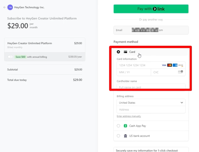Screen dimensions: 199x152
Task: Select the Cash App Pay radio button
Action: tap(118, 126)
